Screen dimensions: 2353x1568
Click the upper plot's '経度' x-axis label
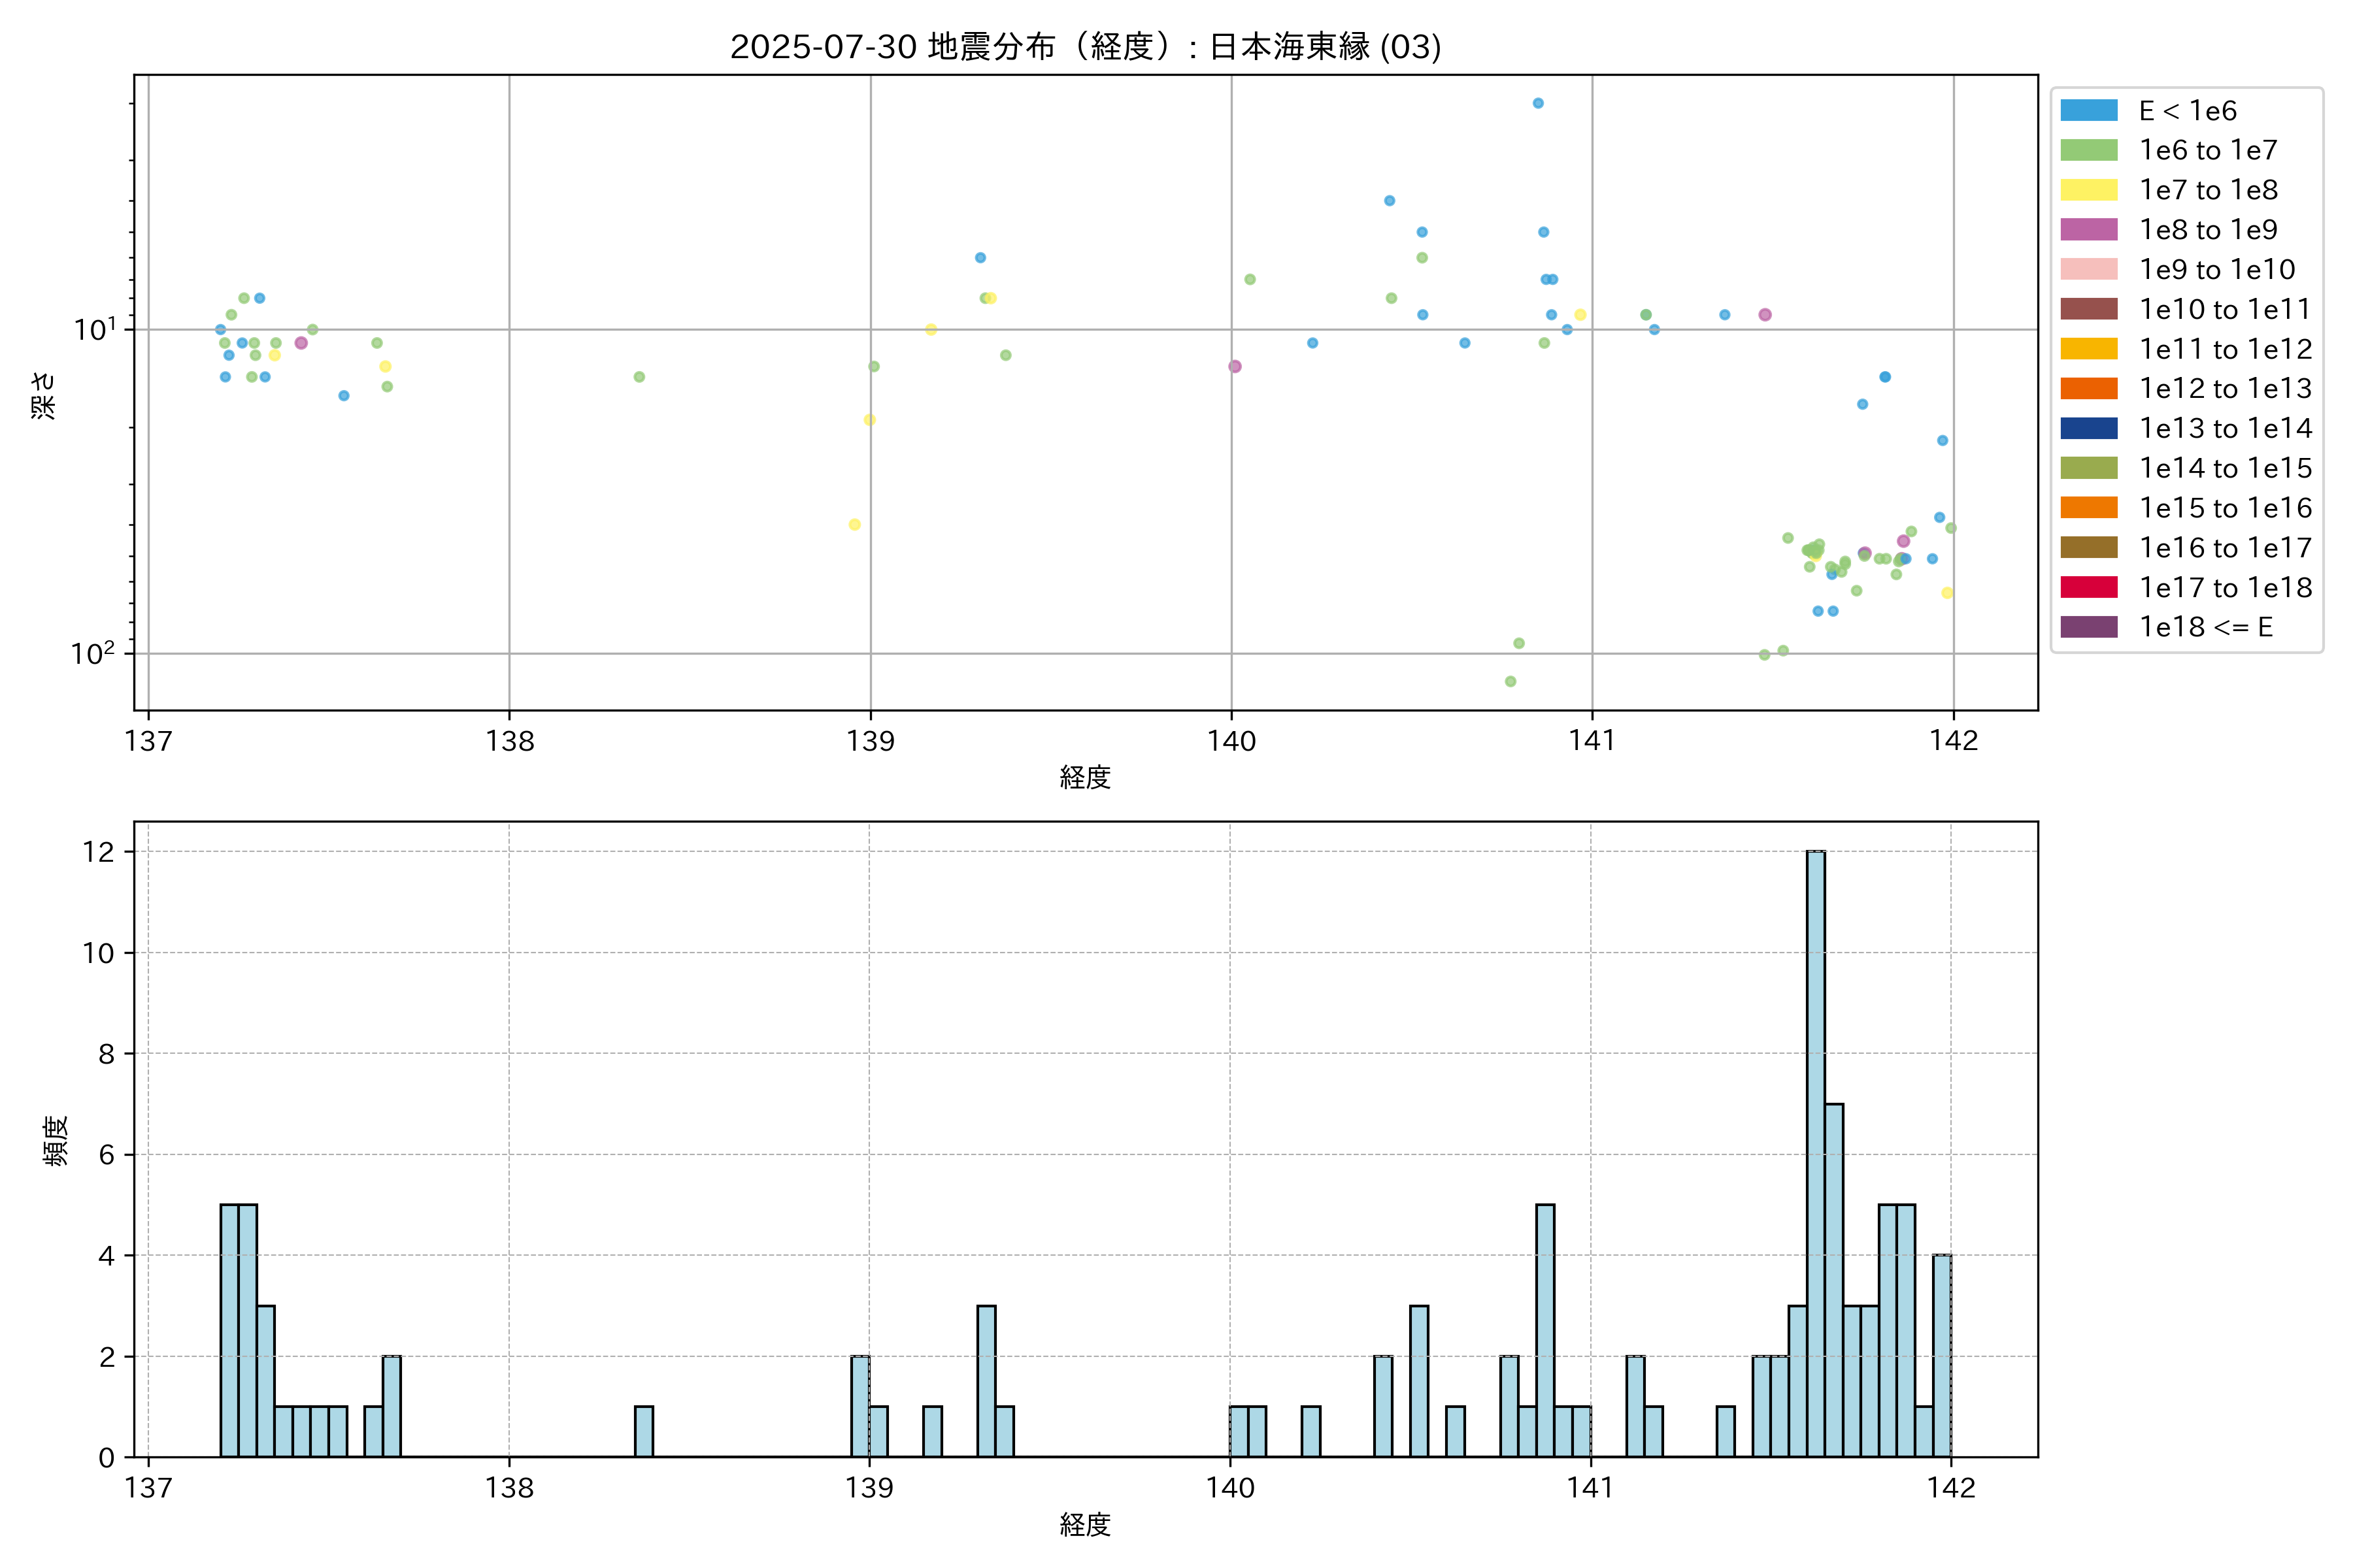click(1084, 777)
